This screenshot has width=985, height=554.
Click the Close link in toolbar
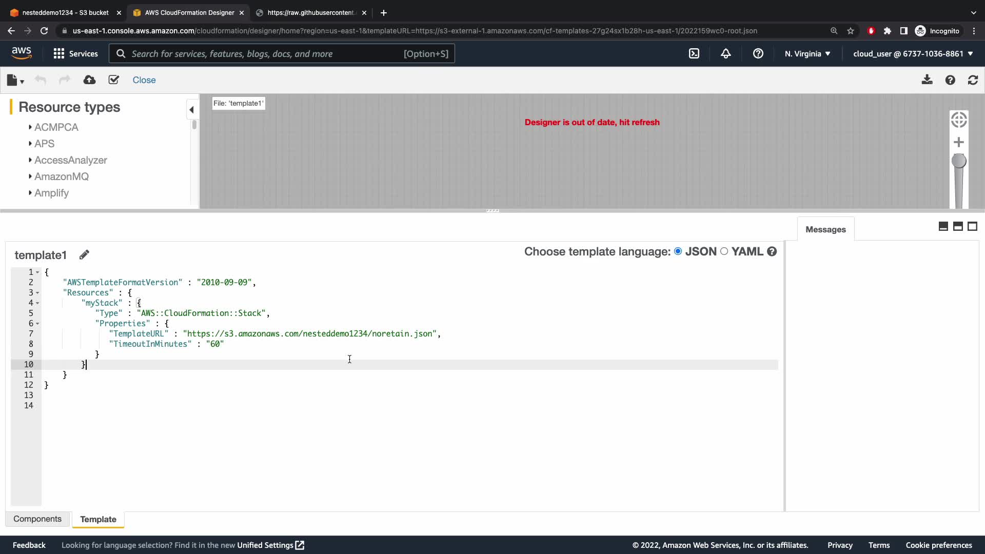pos(144,80)
